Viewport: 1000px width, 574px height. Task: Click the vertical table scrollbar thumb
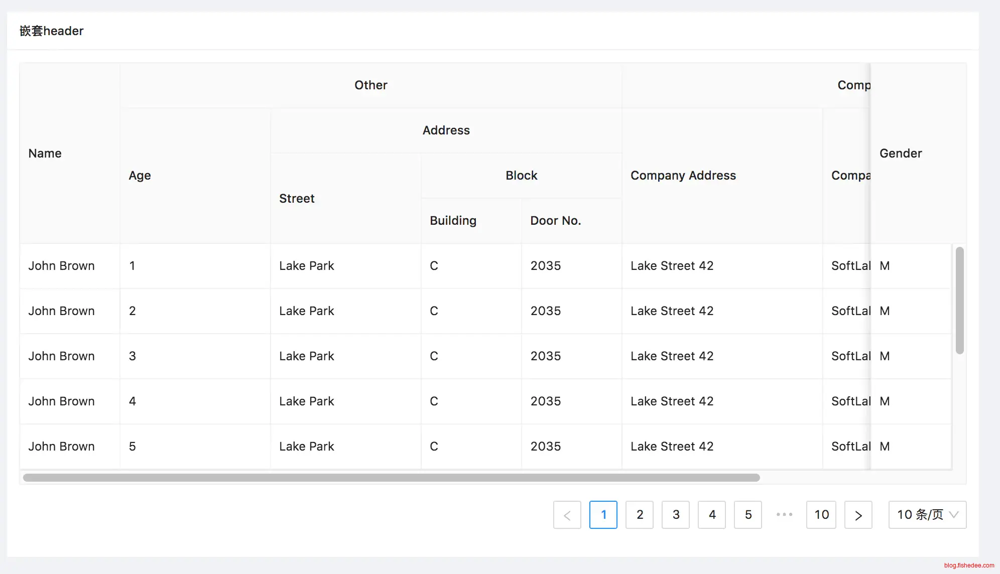[x=959, y=300]
